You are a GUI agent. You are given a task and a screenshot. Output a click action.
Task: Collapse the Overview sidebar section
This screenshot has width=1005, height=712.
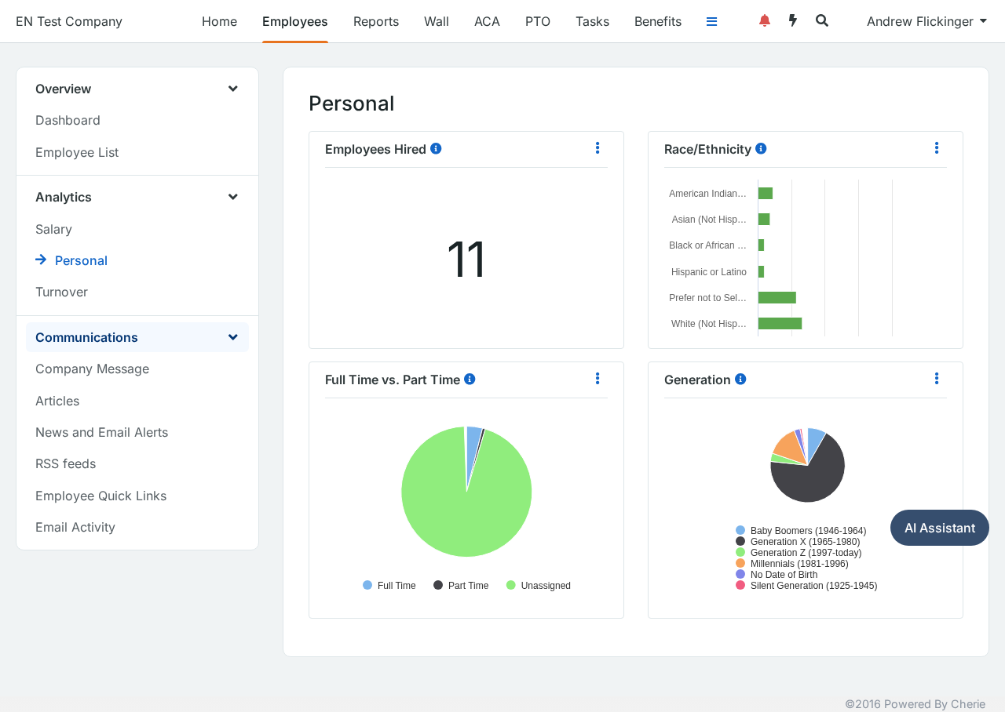pyautogui.click(x=233, y=89)
